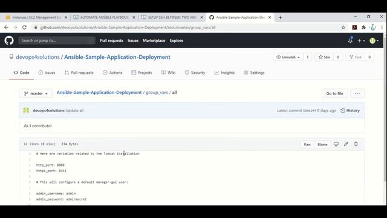Open the user avatar menu
Screen dimensions: 387x218
point(374,41)
